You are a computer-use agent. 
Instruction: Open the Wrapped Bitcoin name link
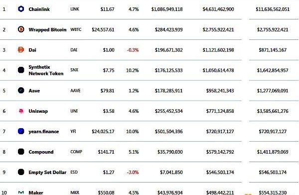pyautogui.click(x=47, y=29)
